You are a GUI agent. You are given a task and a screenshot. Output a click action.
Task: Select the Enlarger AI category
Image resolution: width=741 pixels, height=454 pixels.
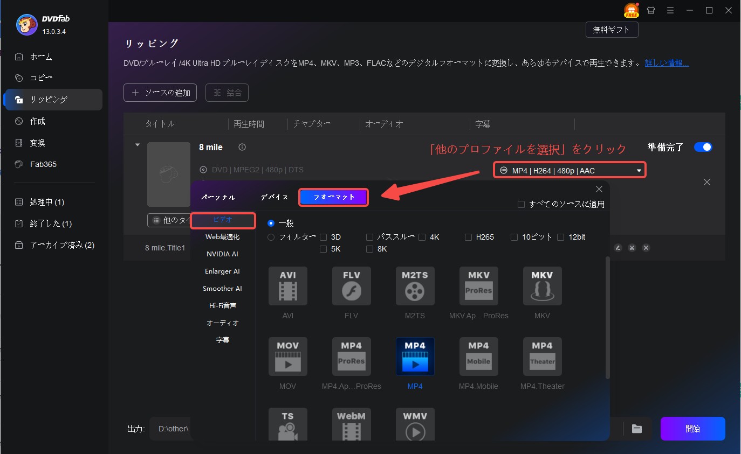click(223, 271)
